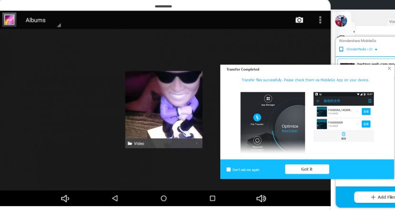
Task: Click the File Transfer icon in preview
Action: [x=257, y=118]
